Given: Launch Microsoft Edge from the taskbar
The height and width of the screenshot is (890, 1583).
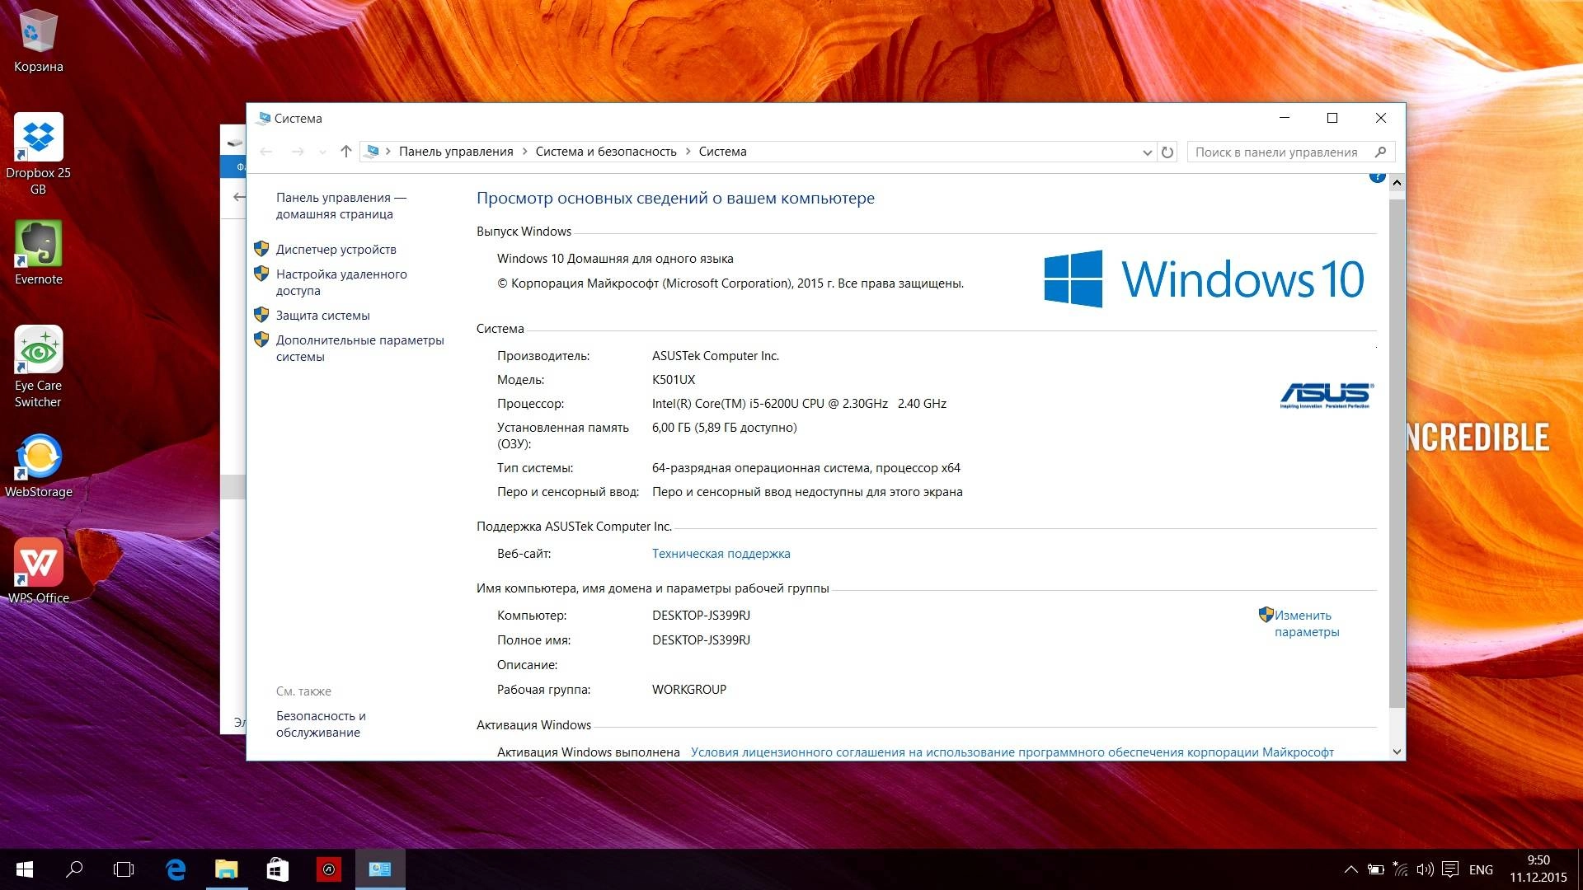Looking at the screenshot, I should pyautogui.click(x=176, y=869).
